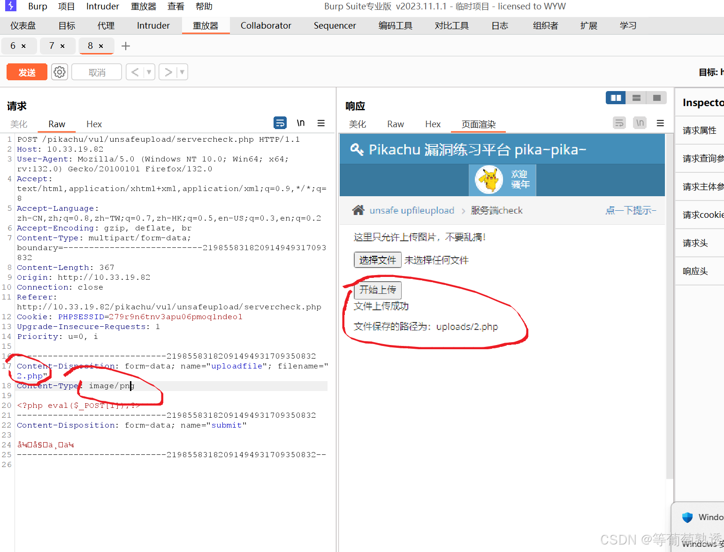Select Repeater tab 6
724x552 pixels.
click(x=13, y=46)
